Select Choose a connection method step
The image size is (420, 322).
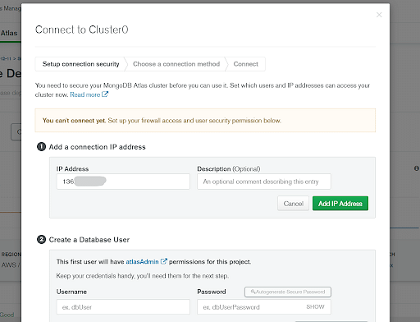(176, 64)
